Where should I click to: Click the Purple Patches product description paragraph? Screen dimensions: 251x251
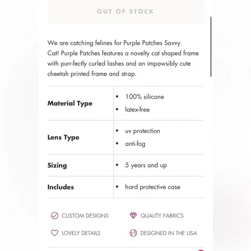[123, 58]
